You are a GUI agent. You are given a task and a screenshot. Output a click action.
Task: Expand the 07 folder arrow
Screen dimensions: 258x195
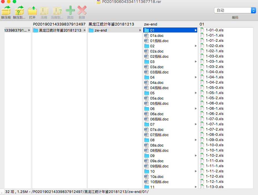196,124
